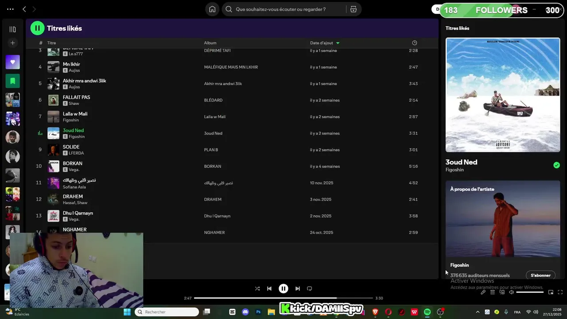Image resolution: width=567 pixels, height=319 pixels.
Task: Select the Dhu l Qarnayn track
Action: [x=78, y=213]
